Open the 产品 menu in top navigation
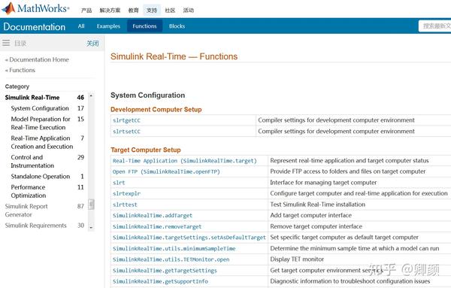The width and height of the screenshot is (451, 288). point(86,11)
